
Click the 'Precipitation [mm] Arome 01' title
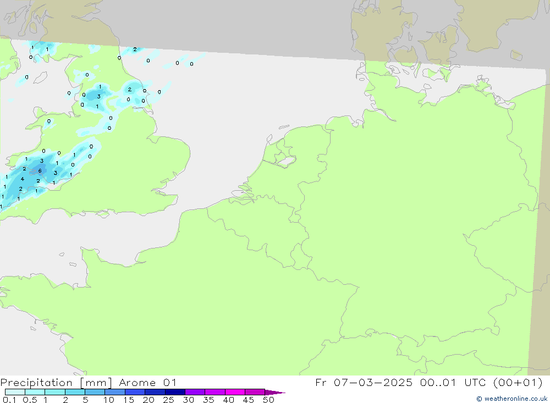(88, 383)
